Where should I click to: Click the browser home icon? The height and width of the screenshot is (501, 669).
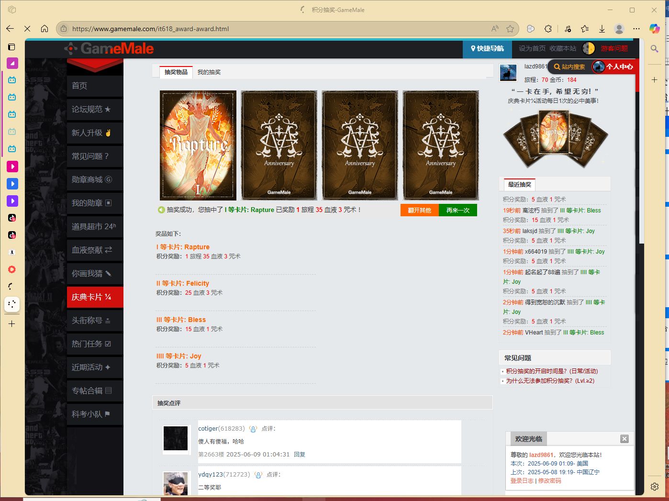45,29
